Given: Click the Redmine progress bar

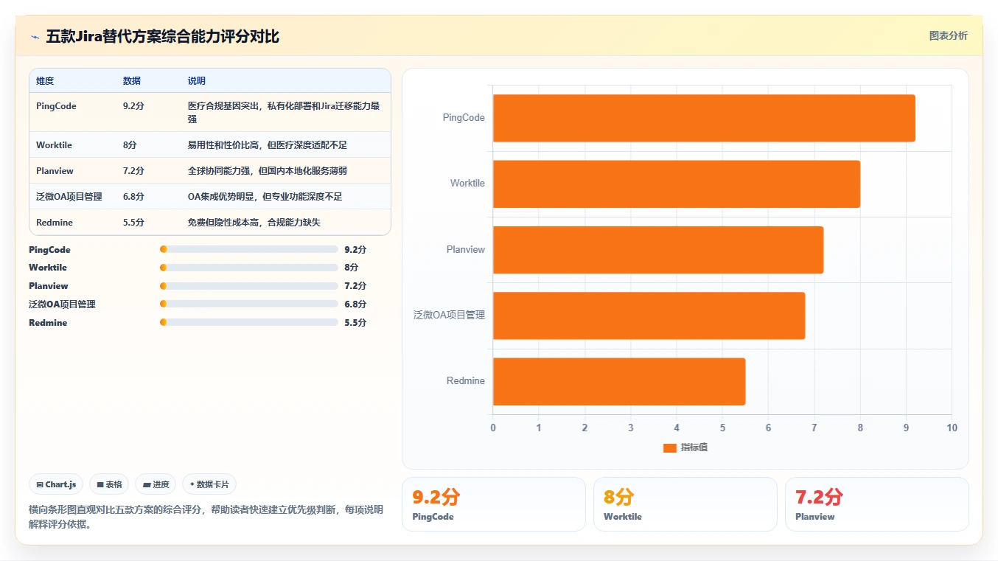Looking at the screenshot, I should tap(248, 322).
